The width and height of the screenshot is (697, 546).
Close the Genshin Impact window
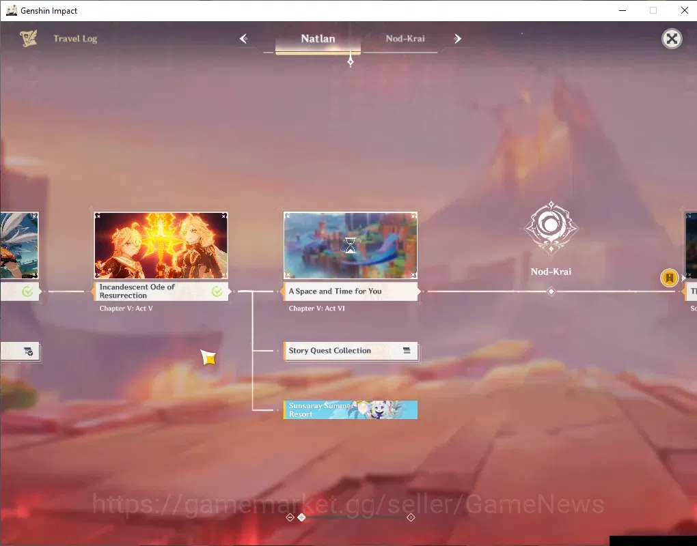coord(685,10)
